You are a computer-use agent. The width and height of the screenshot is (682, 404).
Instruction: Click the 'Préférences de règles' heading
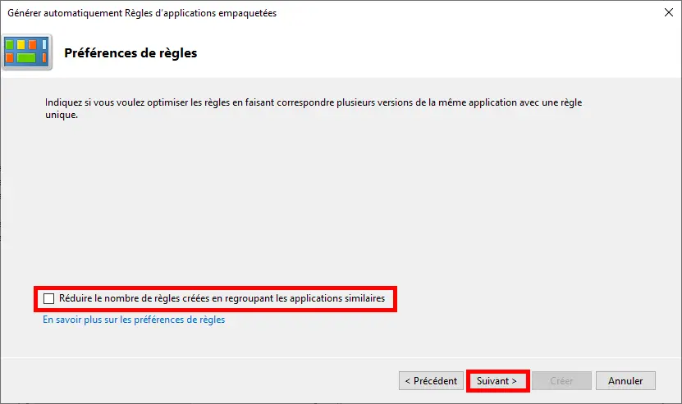pos(130,53)
